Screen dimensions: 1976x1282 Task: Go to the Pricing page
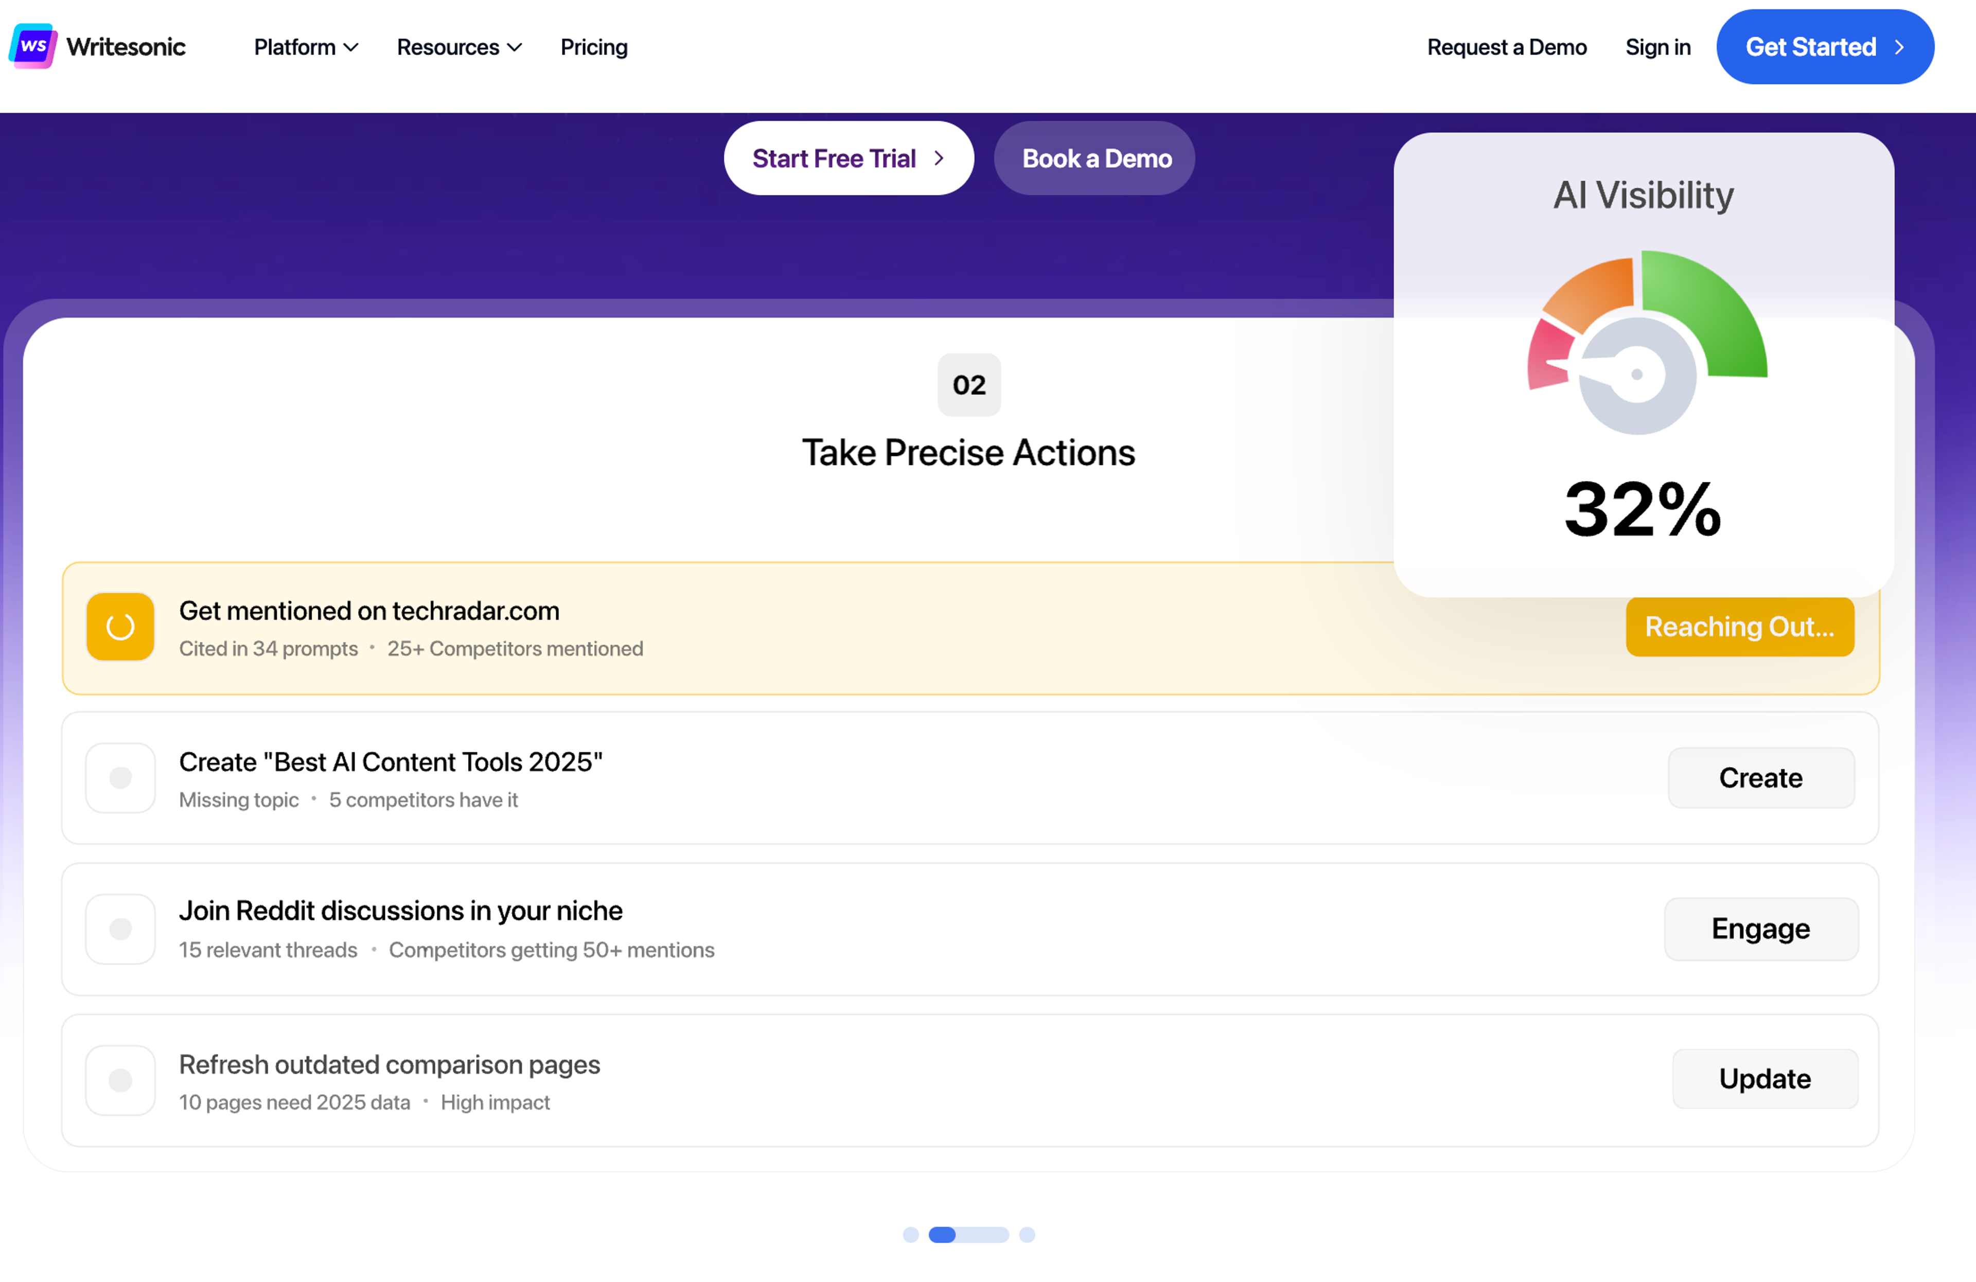coord(594,47)
